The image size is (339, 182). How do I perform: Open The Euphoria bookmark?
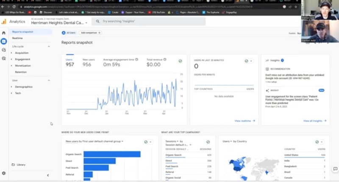pyautogui.click(x=211, y=12)
